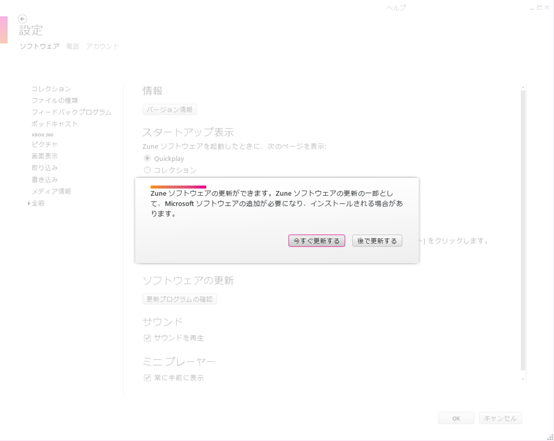Click the settings pane vertical scrollbar
The height and width of the screenshot is (441, 554).
(523, 231)
